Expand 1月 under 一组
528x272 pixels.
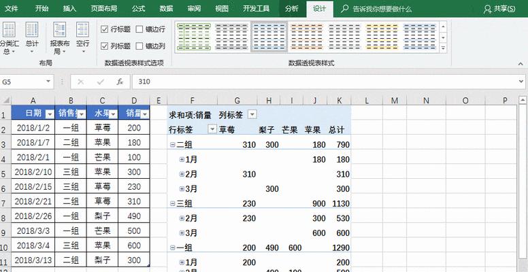pyautogui.click(x=182, y=262)
